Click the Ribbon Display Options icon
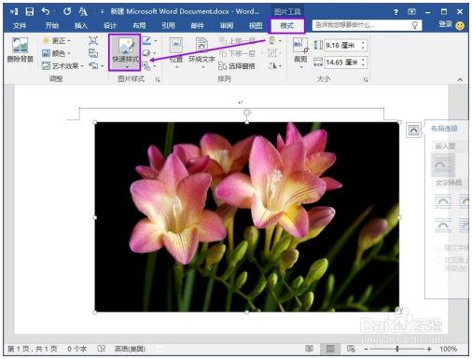This screenshot has width=472, height=359. tap(411, 12)
